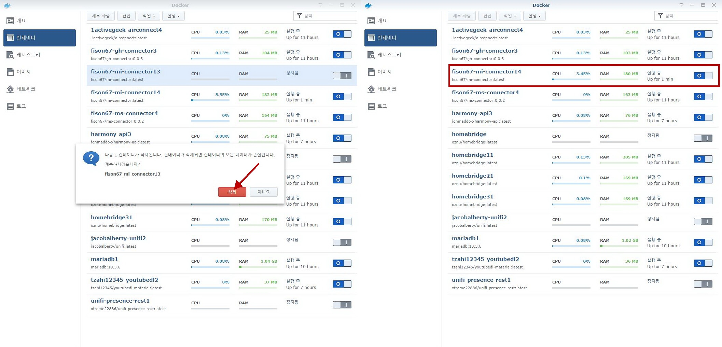The image size is (722, 347).
Task: Select fison67-ms-connector4 row in right window
Action: point(583,97)
